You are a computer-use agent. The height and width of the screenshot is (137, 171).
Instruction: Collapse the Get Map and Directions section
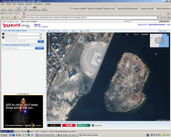tap(3, 31)
